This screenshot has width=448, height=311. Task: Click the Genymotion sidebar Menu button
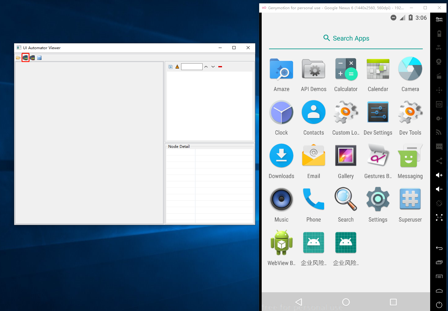(439, 276)
